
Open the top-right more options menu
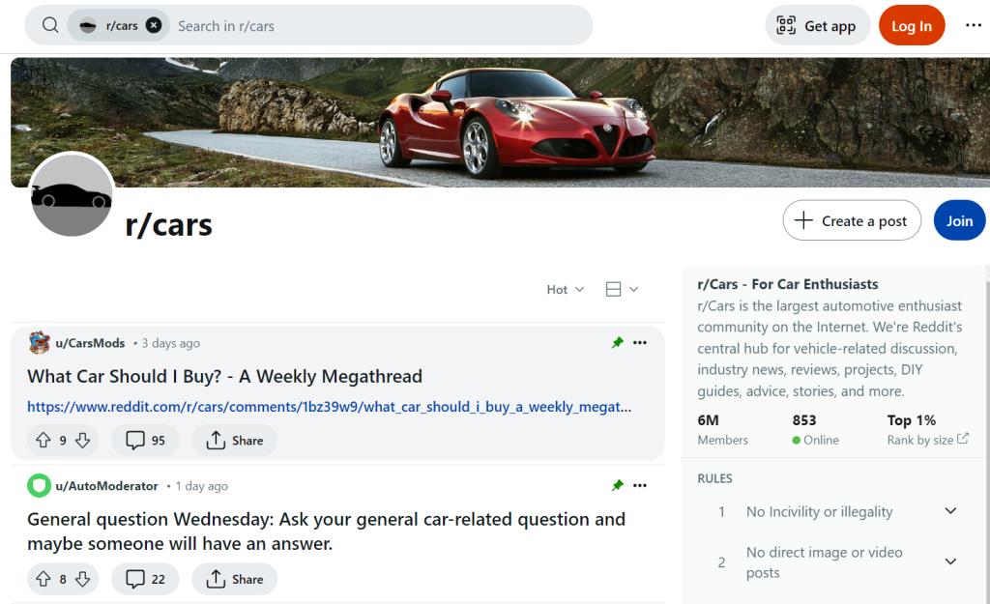click(973, 25)
